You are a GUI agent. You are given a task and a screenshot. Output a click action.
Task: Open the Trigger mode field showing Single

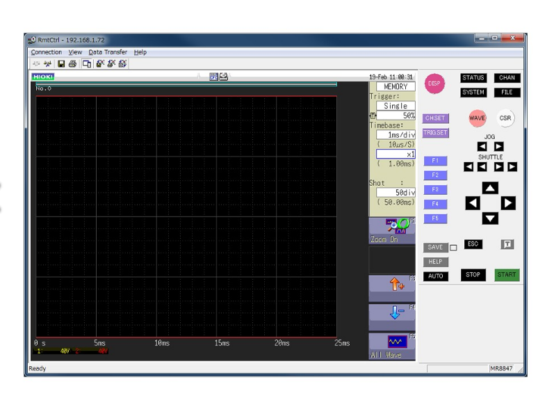(x=396, y=106)
